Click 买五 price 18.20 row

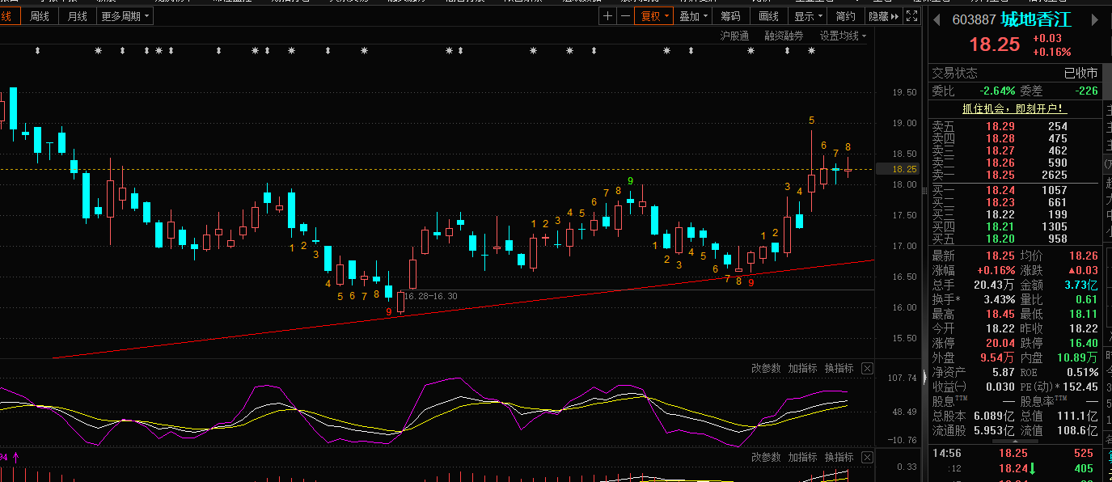tap(1014, 239)
